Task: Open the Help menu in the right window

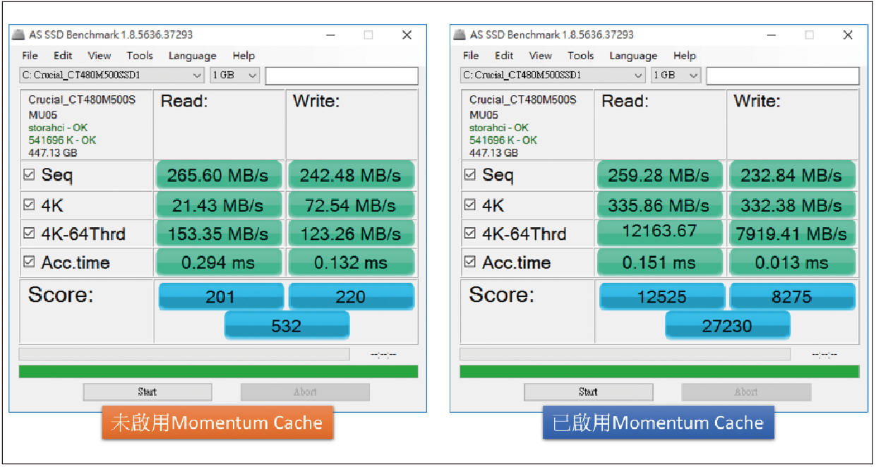Action: (685, 56)
